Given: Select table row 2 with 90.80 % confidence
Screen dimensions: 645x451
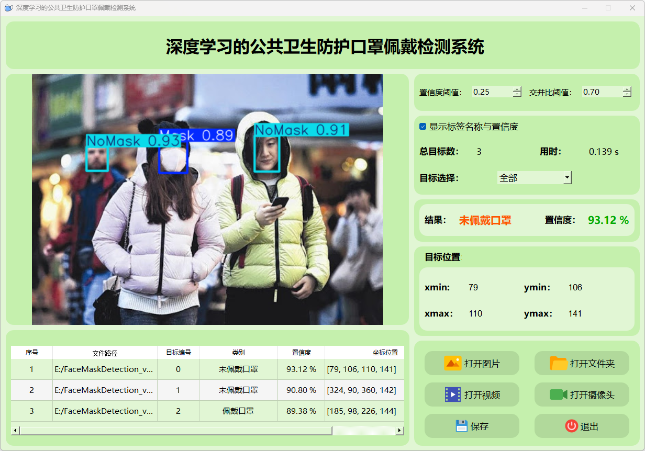Looking at the screenshot, I should point(238,390).
